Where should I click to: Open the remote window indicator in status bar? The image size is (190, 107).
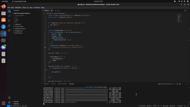tap(9, 106)
